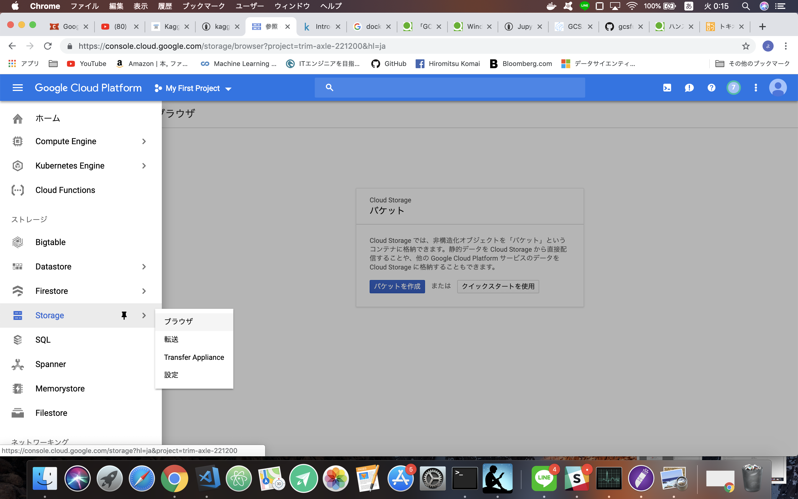
Task: Open LINE from the Dock
Action: (x=544, y=478)
